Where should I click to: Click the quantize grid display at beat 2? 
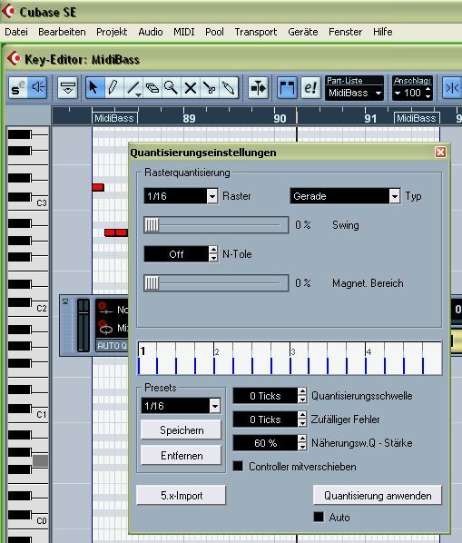pyautogui.click(x=217, y=351)
